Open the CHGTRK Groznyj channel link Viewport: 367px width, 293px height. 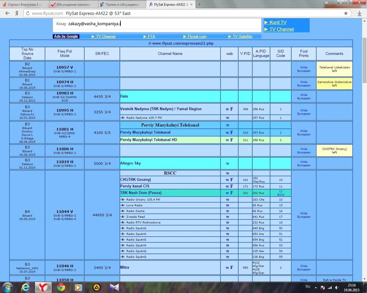tap(135, 179)
